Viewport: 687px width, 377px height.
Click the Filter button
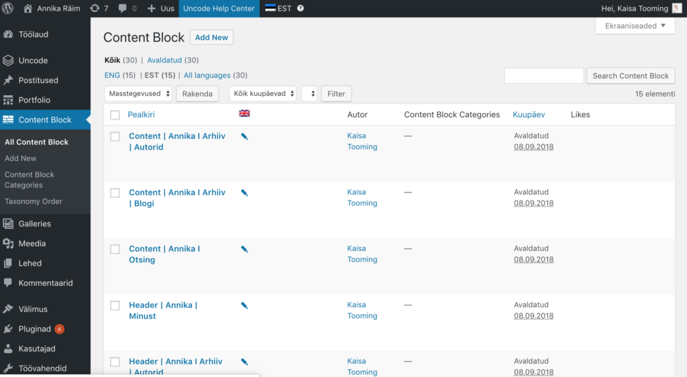336,94
